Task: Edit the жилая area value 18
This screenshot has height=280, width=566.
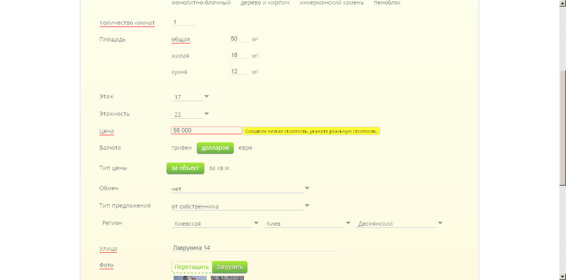Action: [x=239, y=55]
